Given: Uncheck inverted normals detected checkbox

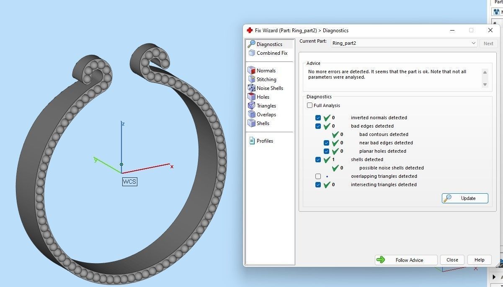Looking at the screenshot, I should (x=318, y=118).
